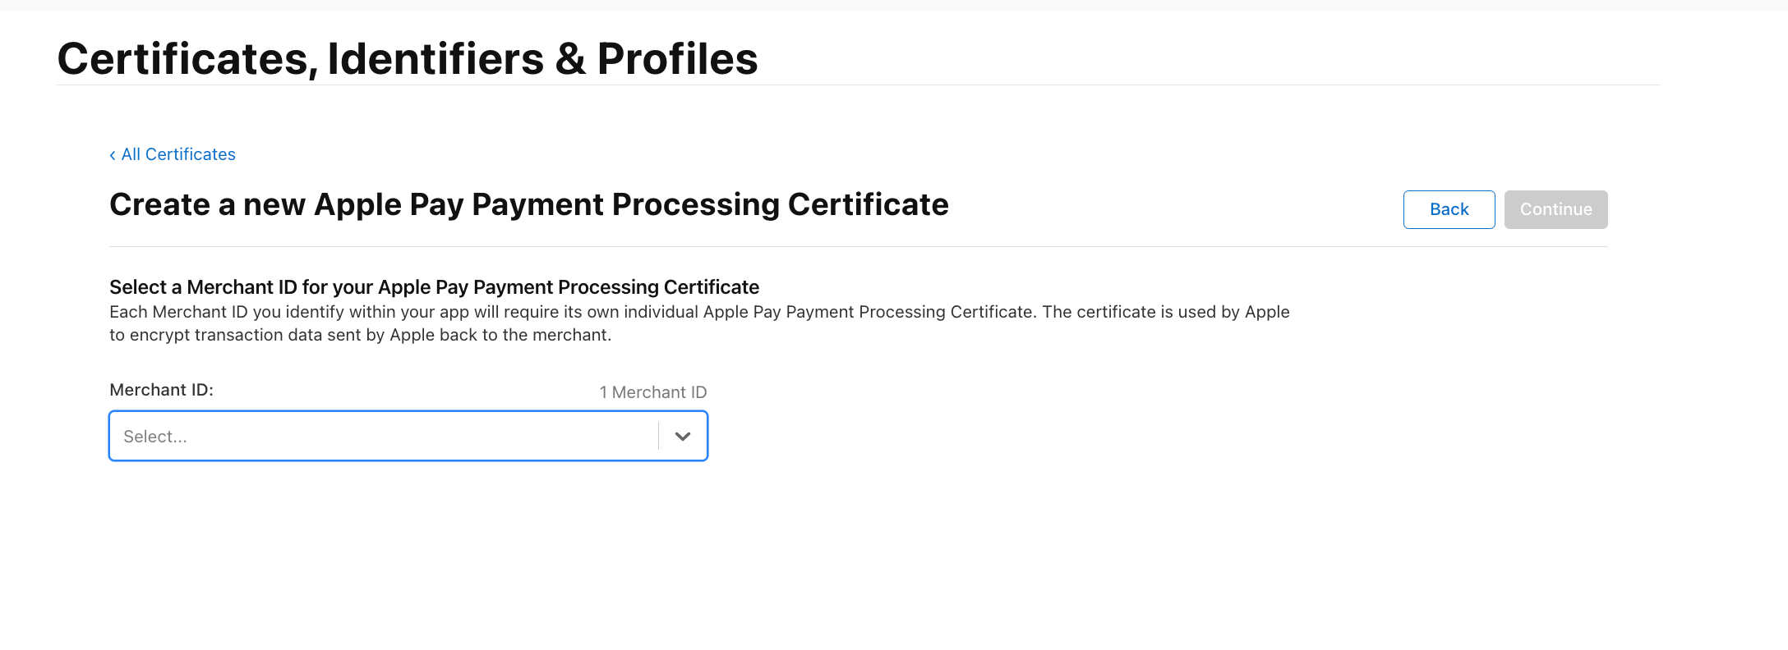
Task: Click 'Payment Processing Certificate' in the main heading
Action: (710, 204)
